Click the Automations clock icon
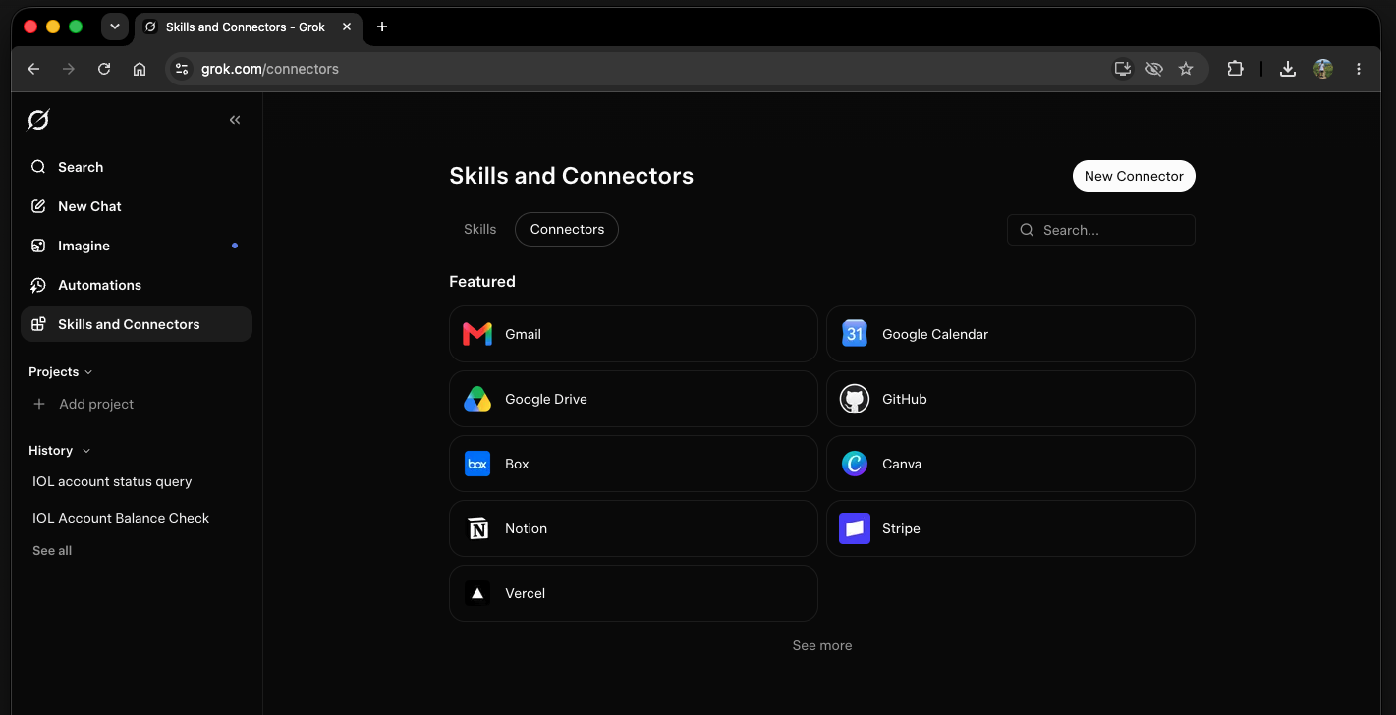Viewport: 1396px width, 715px height. tap(38, 285)
